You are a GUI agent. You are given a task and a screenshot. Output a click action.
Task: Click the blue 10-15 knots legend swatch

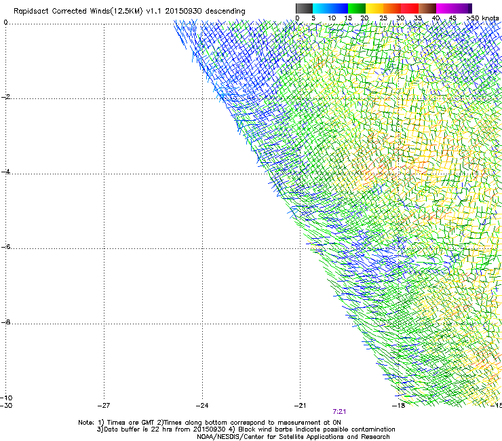[x=339, y=8]
